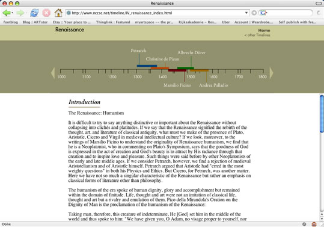Click the forward arrow navigation button
Viewport: 324px width, 227px height.
(x=20, y=13)
